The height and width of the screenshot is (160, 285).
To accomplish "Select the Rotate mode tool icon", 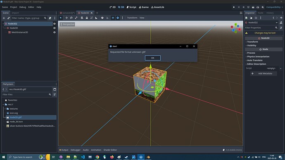I will (x=71, y=18).
